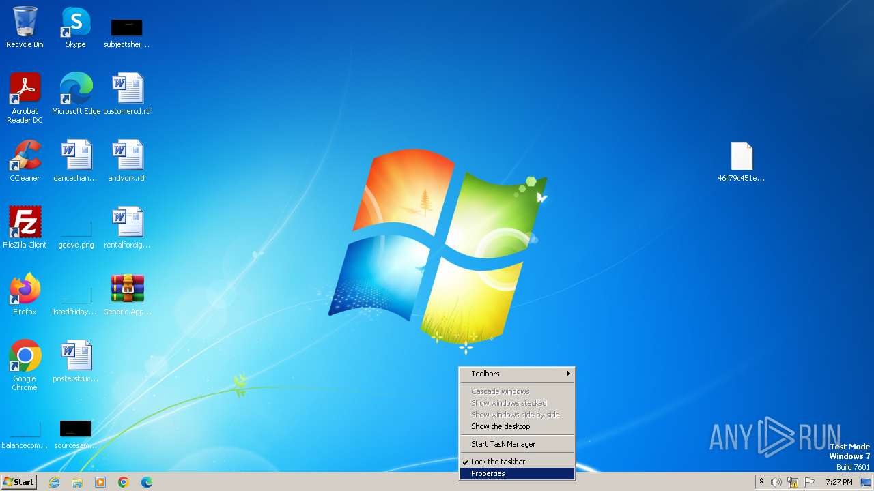
Task: Select the Skype desktop shortcut
Action: click(76, 27)
